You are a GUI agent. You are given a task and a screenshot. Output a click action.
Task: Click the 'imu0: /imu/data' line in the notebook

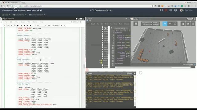25,87
